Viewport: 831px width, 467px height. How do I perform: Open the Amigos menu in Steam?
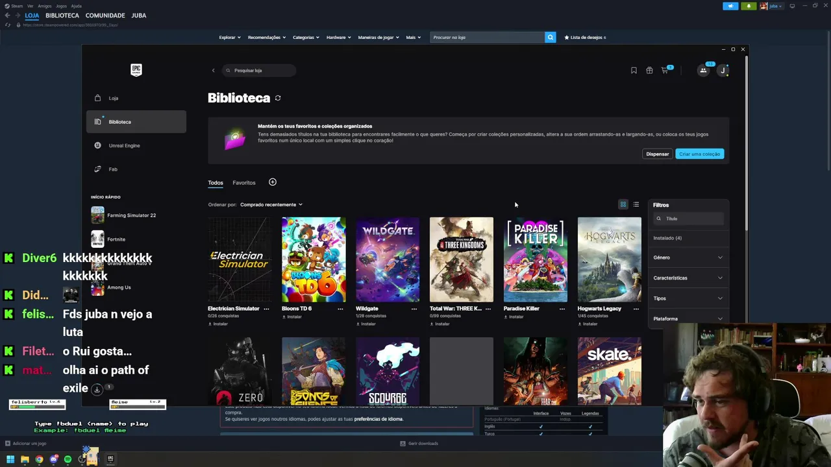[x=44, y=6]
